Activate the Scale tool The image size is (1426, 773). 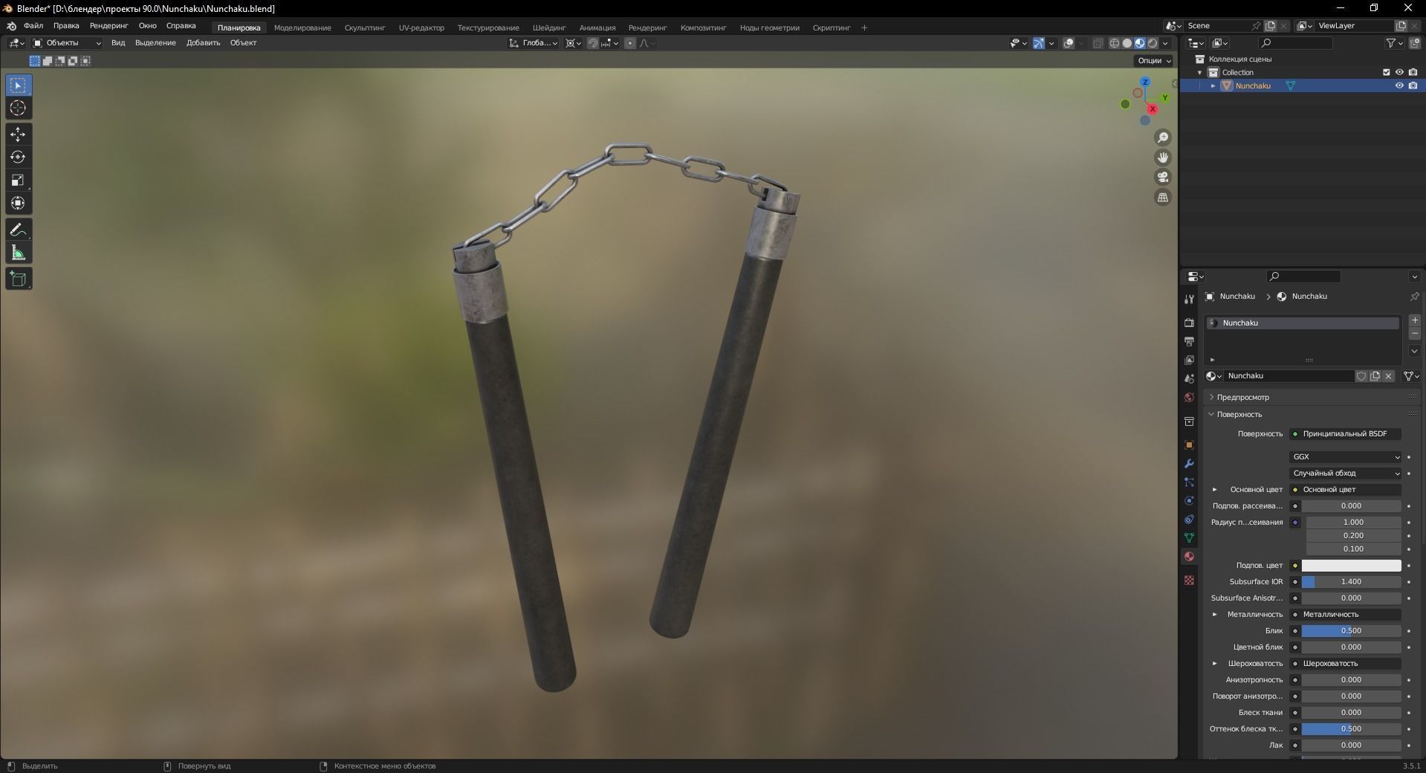[x=18, y=181]
